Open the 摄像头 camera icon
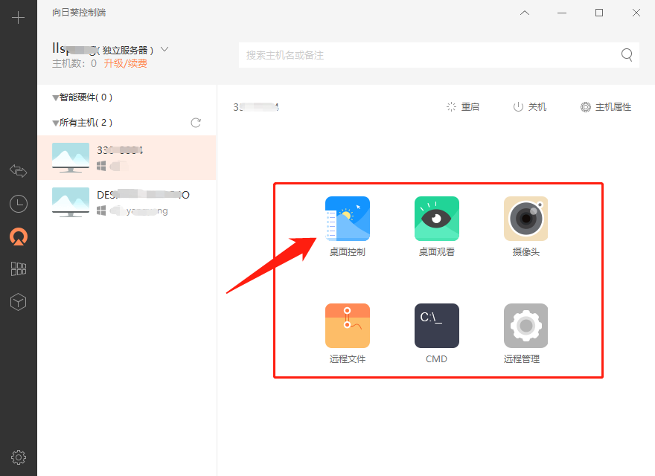Screen dimensions: 655x476 pyautogui.click(x=525, y=219)
